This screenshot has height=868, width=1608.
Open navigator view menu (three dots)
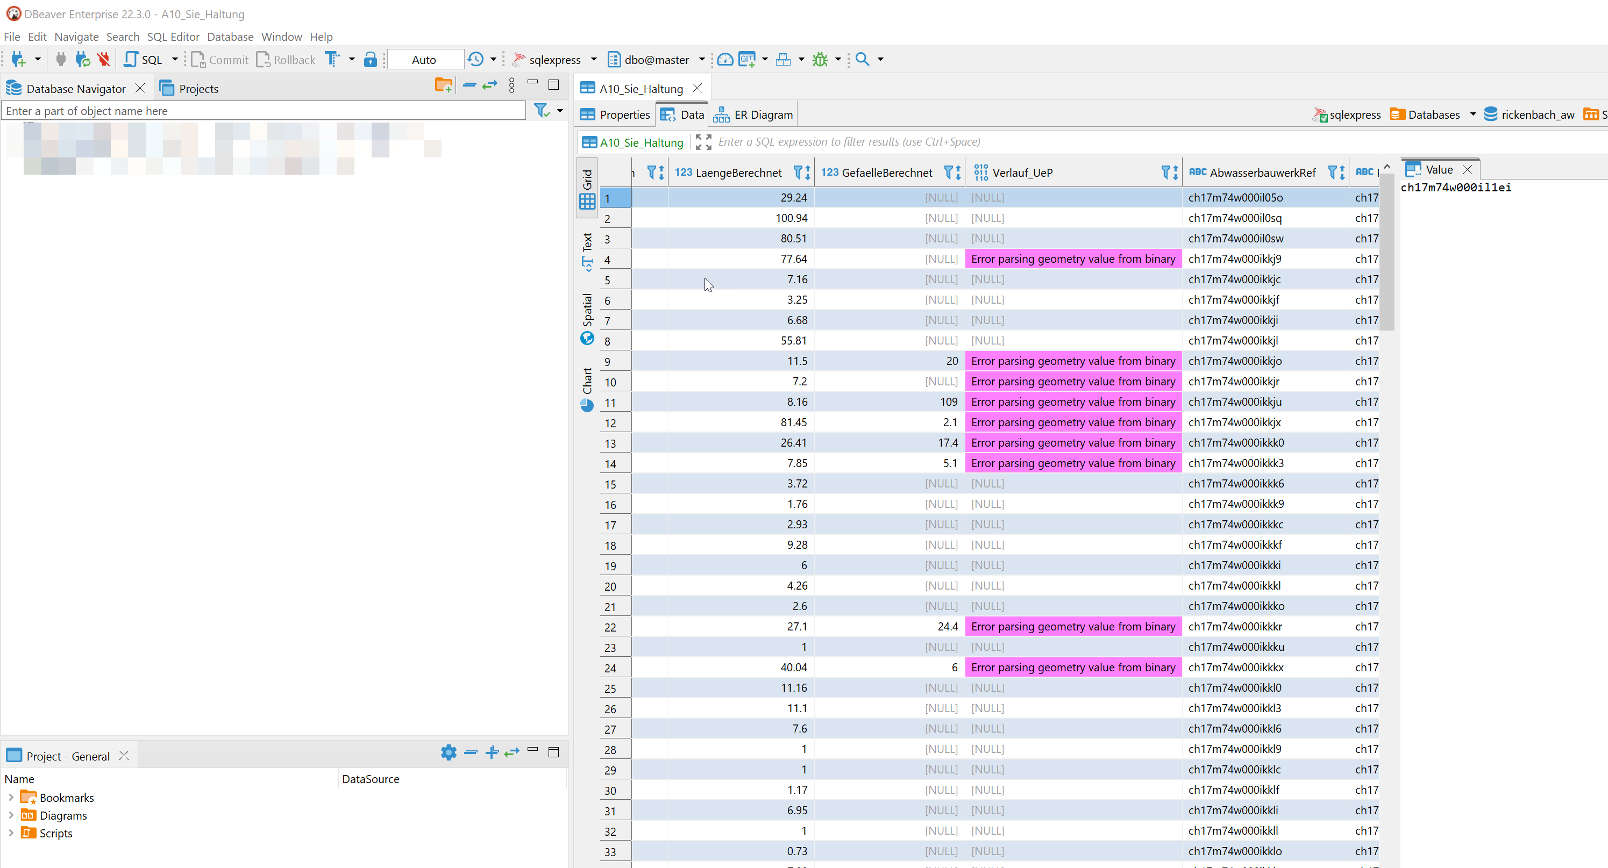(x=512, y=85)
